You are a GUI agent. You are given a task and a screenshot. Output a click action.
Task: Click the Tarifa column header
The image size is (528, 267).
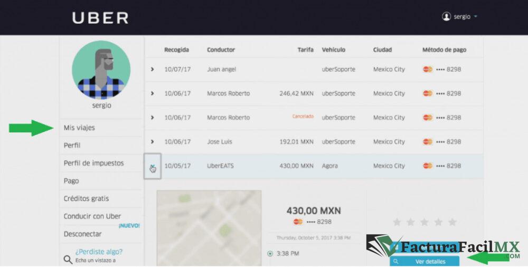[x=305, y=50]
